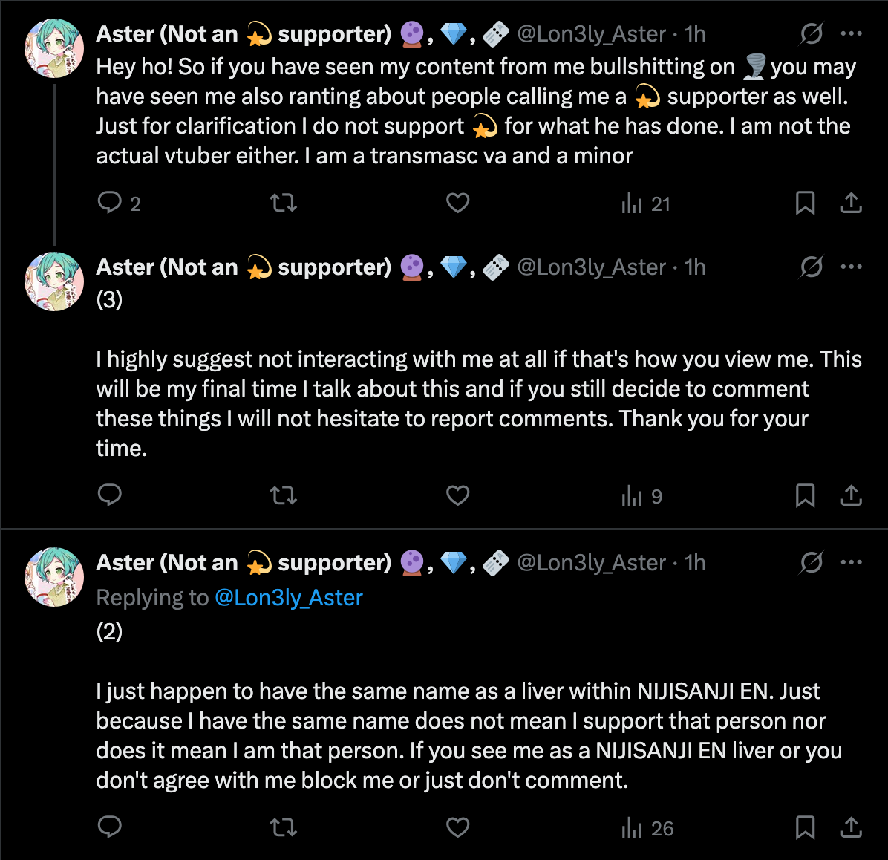View analytics showing 21 views
The image size is (888, 860).
[x=646, y=203]
